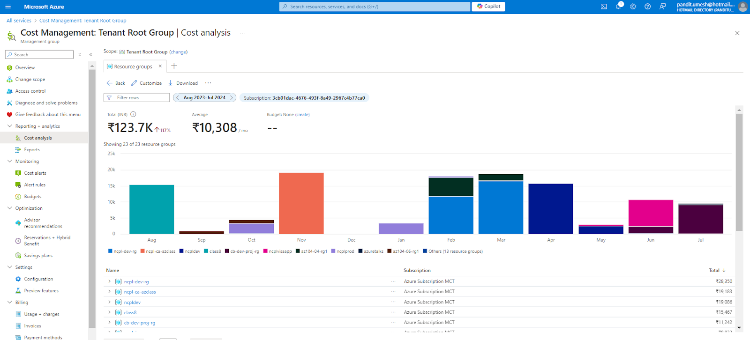Expand the ncpl-dev-rg row
Screen dimensions: 750x340
coord(110,281)
